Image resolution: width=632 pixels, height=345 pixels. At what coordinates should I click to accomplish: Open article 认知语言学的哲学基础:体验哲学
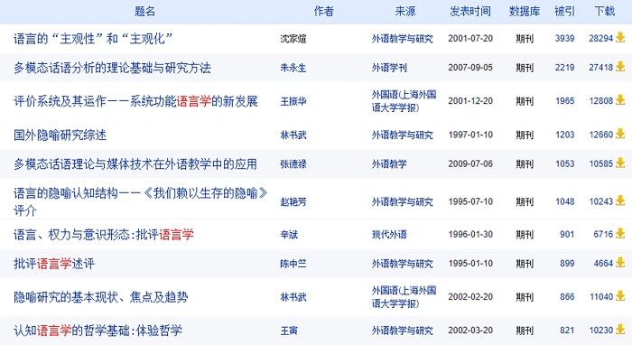pos(98,331)
